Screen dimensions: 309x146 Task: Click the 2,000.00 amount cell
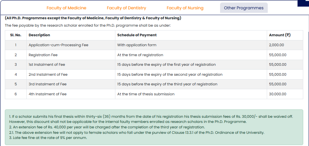[276, 45]
